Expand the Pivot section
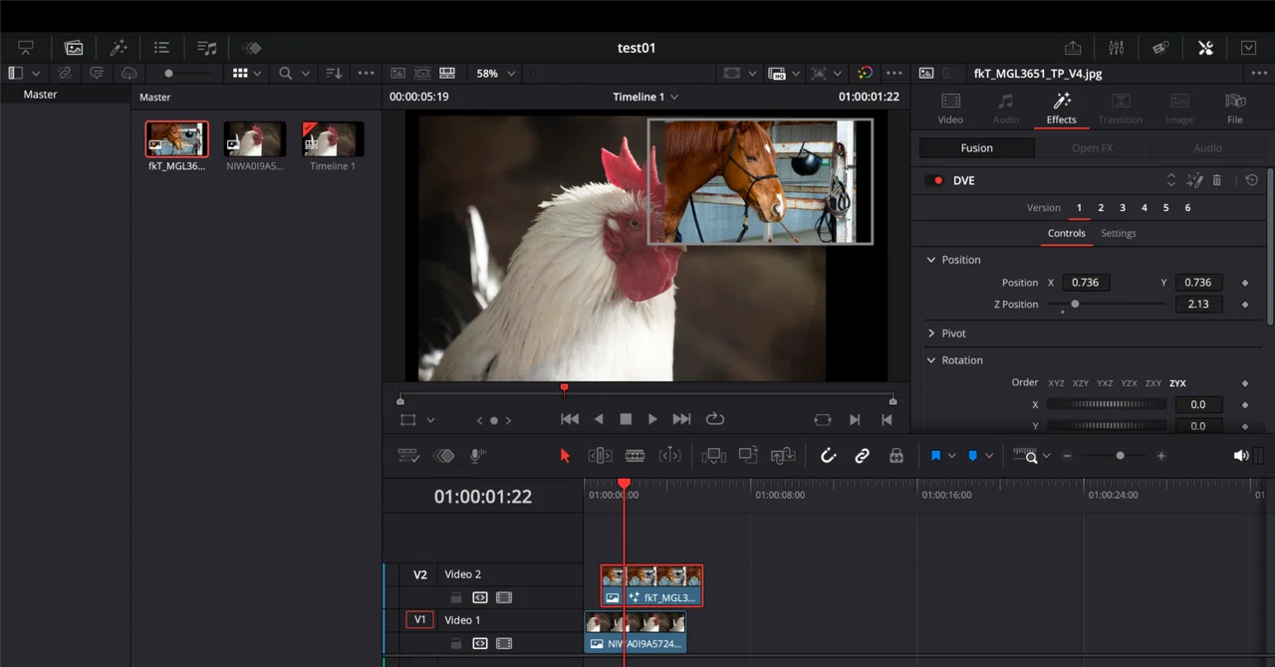1275x667 pixels. (x=931, y=333)
